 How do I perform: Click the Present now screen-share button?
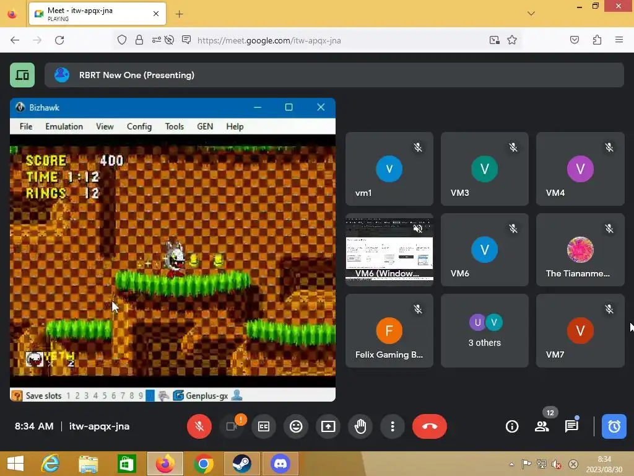(x=328, y=426)
